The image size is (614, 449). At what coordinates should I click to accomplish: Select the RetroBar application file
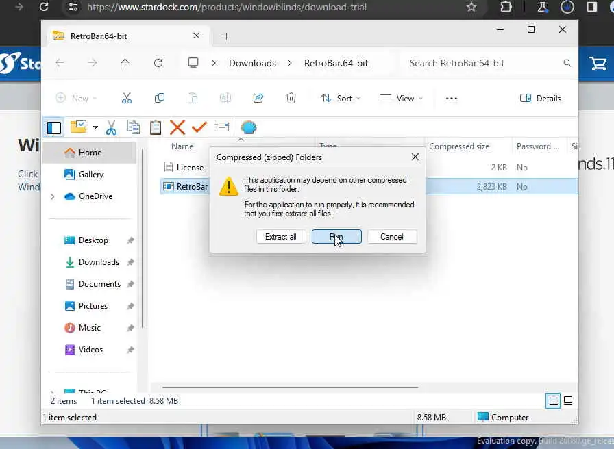(x=186, y=187)
